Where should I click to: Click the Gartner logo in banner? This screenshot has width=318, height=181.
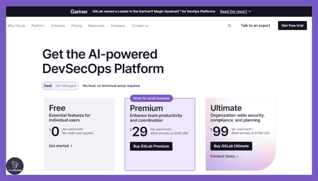79,11
